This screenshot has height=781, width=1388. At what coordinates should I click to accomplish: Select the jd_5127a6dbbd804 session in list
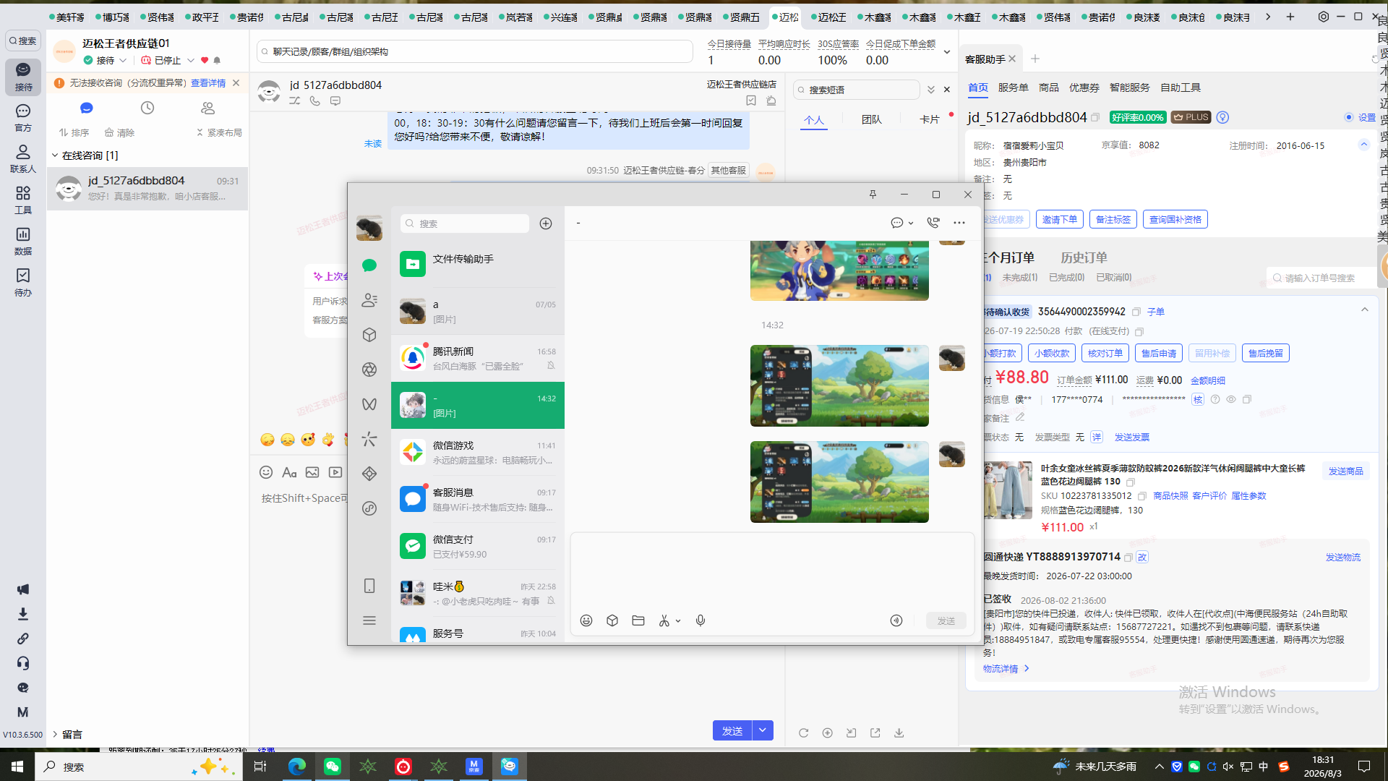(147, 188)
